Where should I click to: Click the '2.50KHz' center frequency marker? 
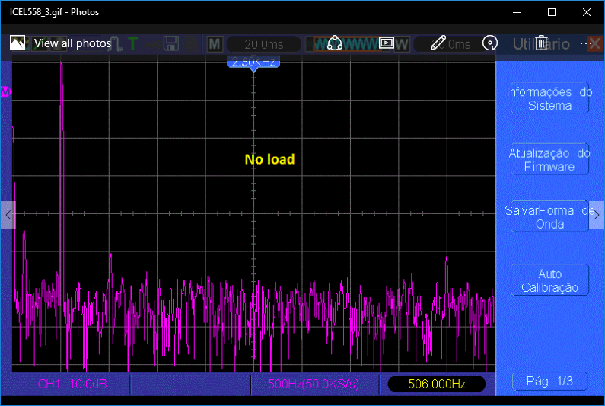point(253,62)
